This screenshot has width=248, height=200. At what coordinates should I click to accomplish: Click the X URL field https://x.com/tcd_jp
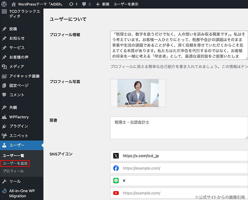click(x=179, y=156)
